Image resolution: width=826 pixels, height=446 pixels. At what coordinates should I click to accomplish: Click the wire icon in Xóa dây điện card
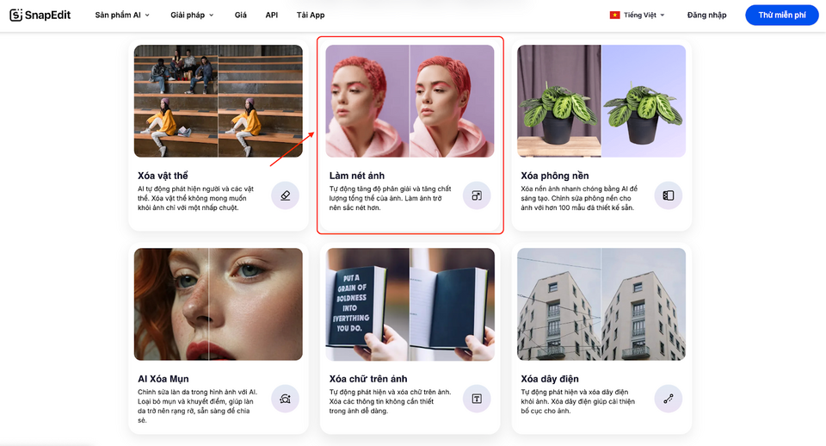point(668,399)
